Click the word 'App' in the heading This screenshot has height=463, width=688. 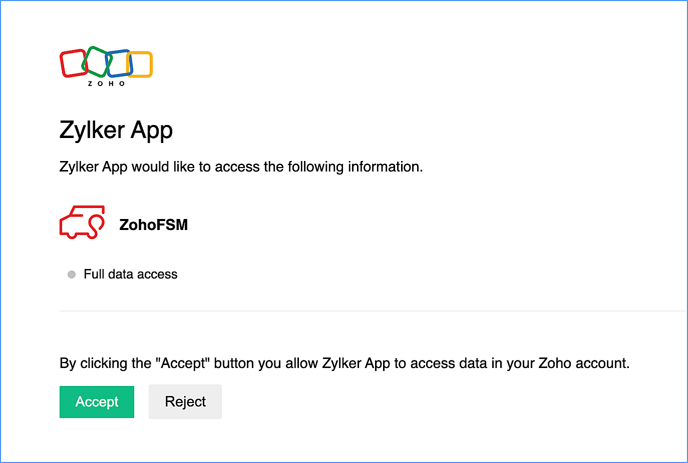[152, 130]
